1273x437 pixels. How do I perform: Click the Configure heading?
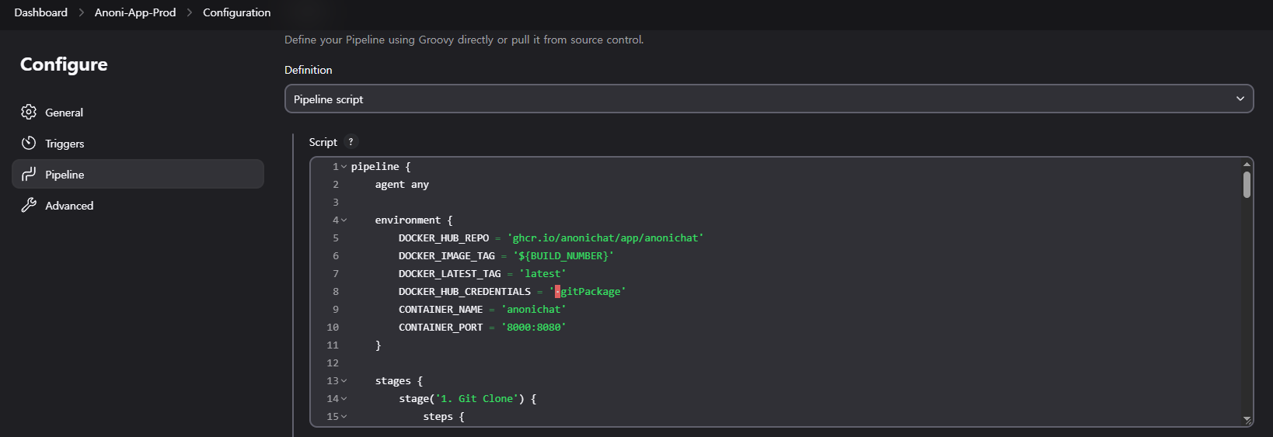[64, 64]
